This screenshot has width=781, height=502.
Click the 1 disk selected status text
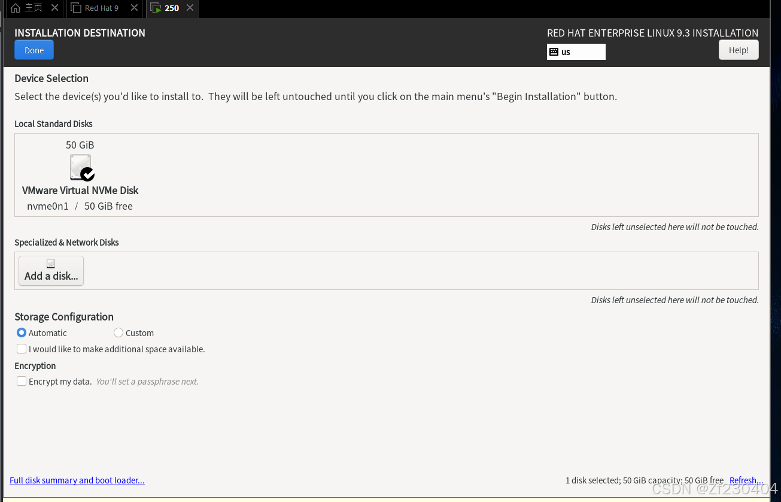point(645,480)
